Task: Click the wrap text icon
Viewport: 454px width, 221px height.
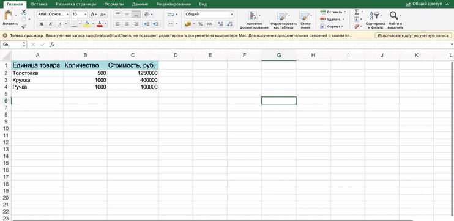Action: [x=171, y=15]
